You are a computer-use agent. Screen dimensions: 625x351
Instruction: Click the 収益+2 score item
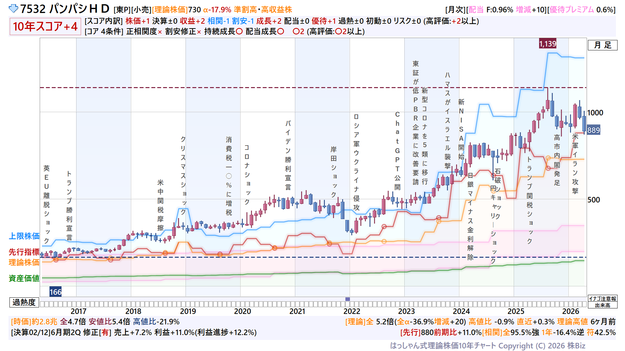(x=192, y=21)
